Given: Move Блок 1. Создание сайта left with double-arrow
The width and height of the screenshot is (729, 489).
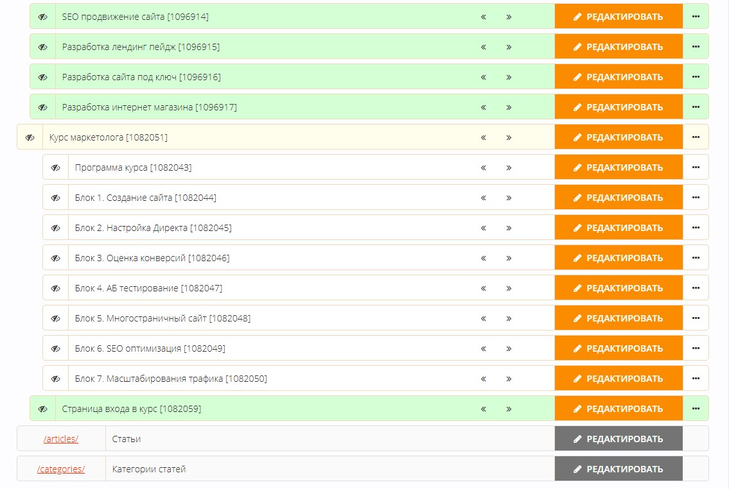Looking at the screenshot, I should pos(484,198).
